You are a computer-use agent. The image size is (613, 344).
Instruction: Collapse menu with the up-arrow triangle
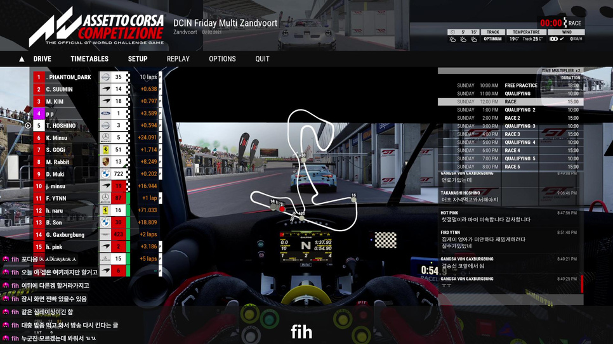coord(22,59)
